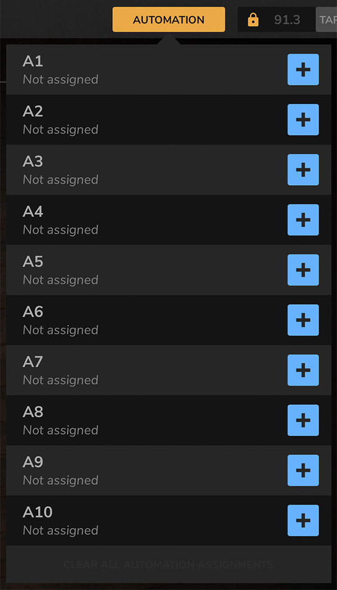Add automation assignment to A2
This screenshot has width=337, height=590.
(x=303, y=120)
